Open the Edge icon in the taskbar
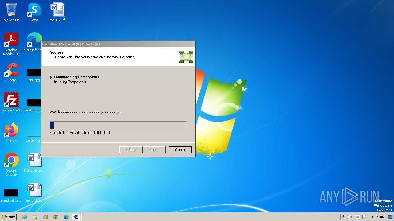This screenshot has width=394, height=221. click(x=66, y=217)
